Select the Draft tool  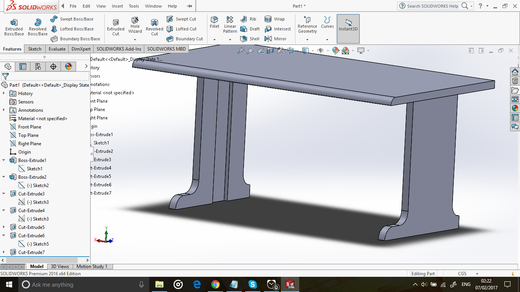tap(250, 29)
